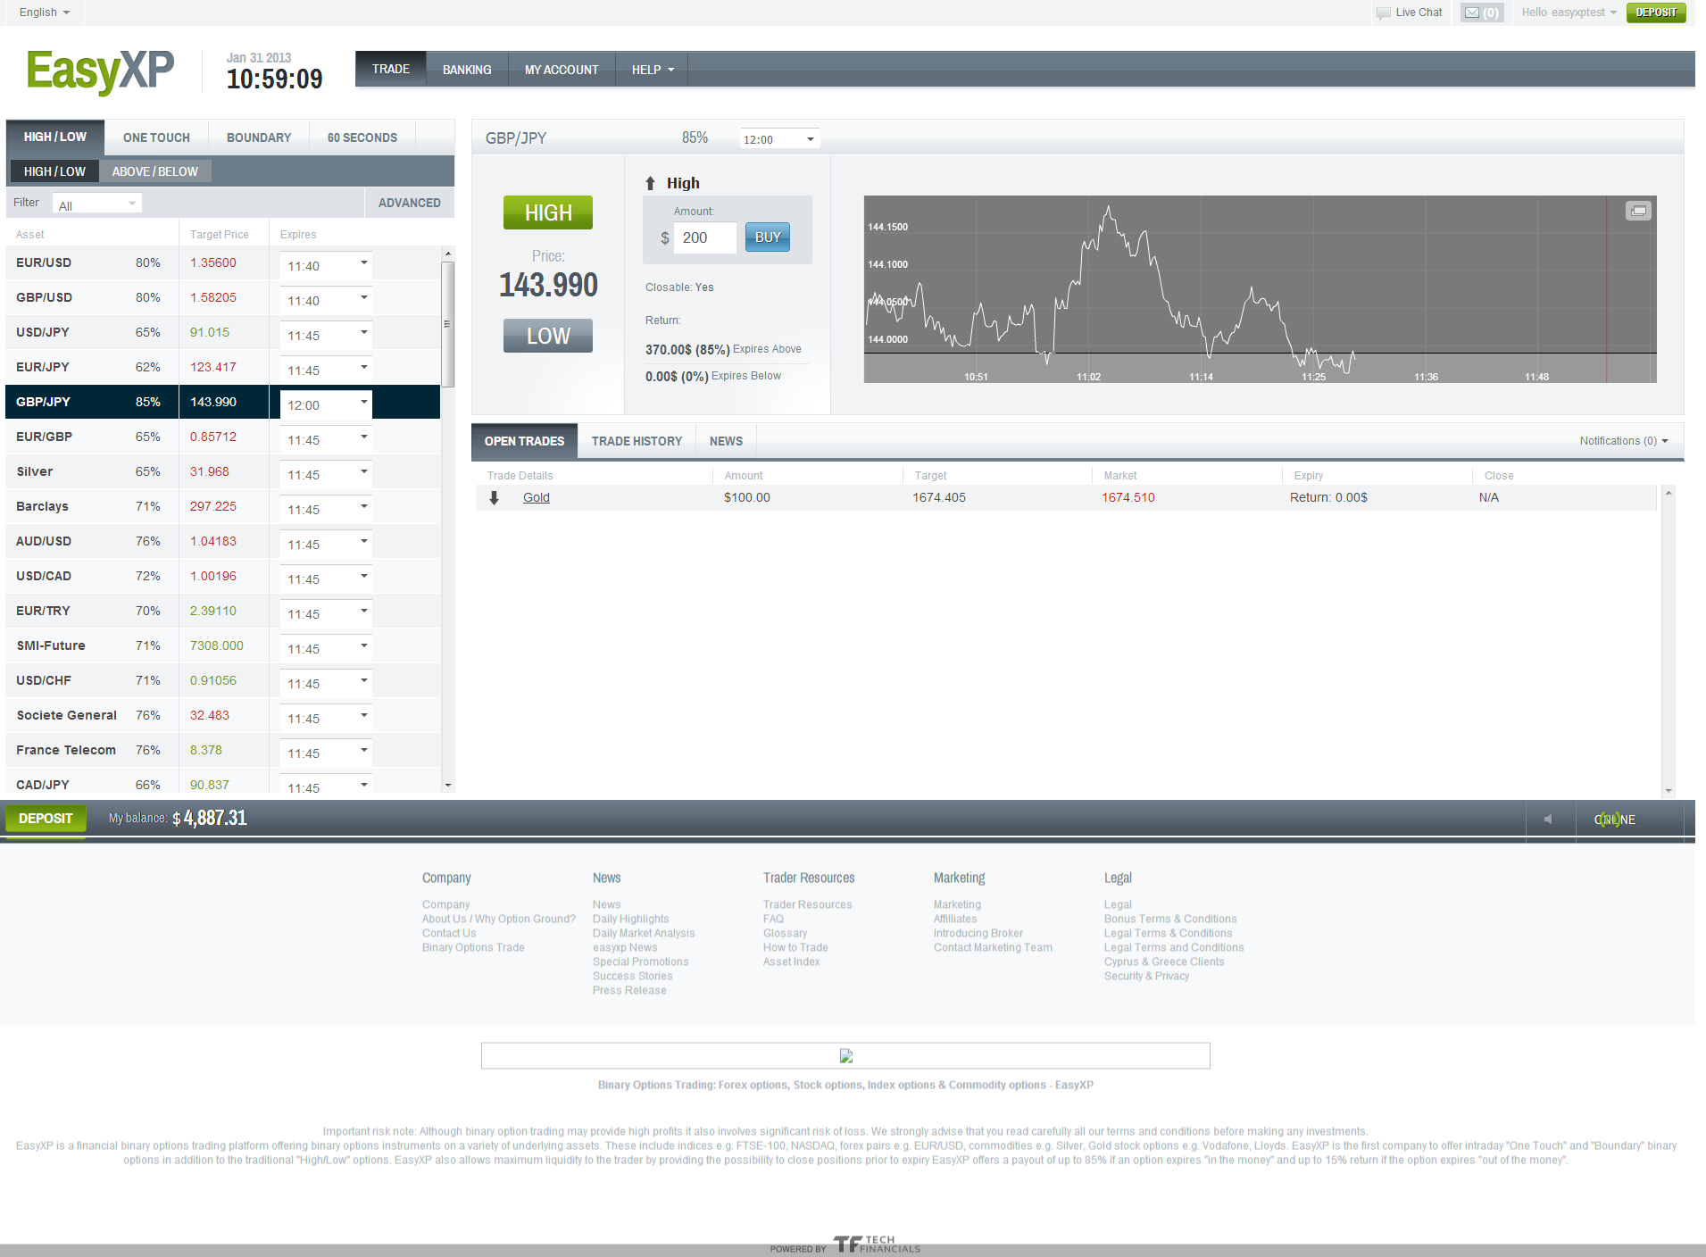Click the balance amount $4,887.31
This screenshot has height=1257, width=1706.
coord(210,818)
